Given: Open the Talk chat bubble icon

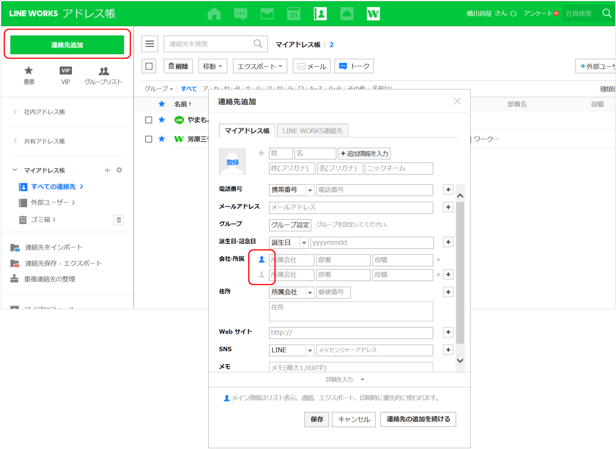Looking at the screenshot, I should [241, 14].
